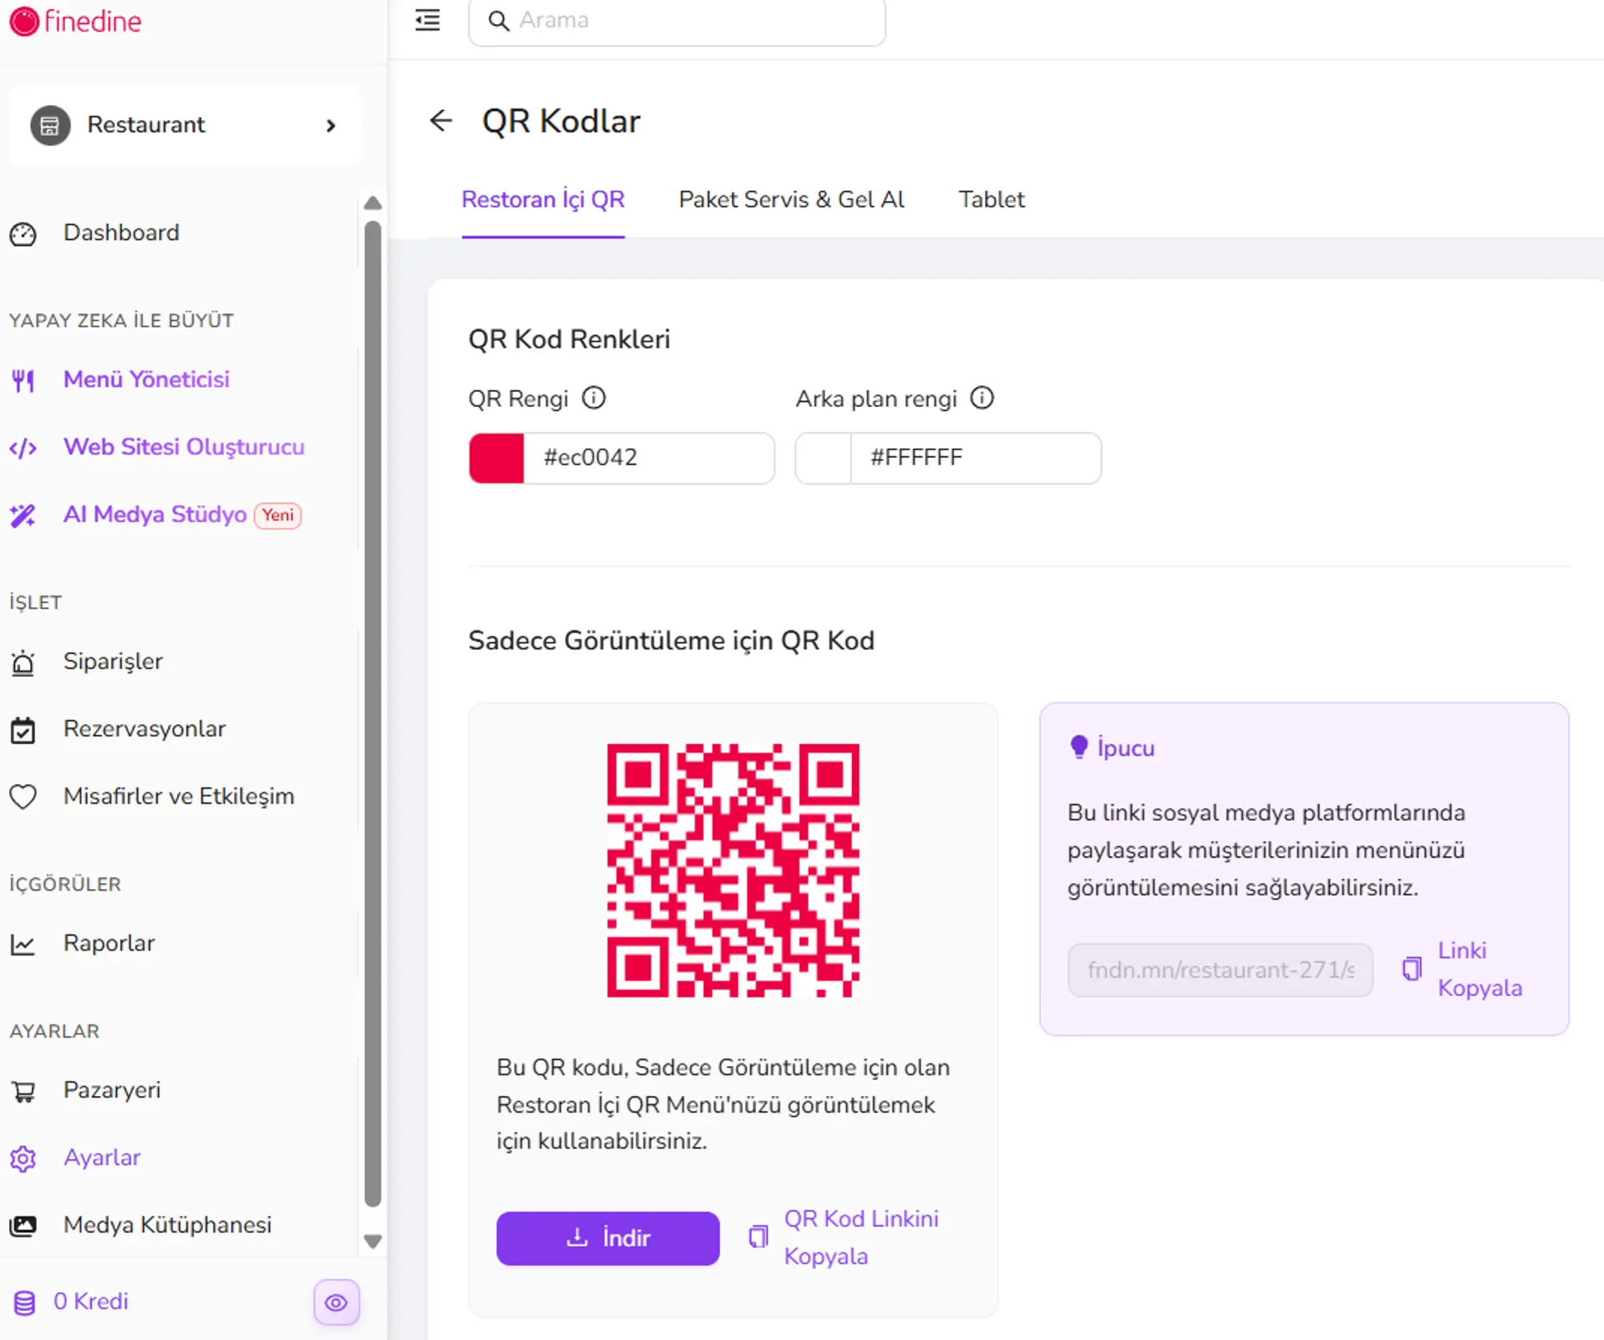Click the credits database icon
The width and height of the screenshot is (1604, 1340).
pyautogui.click(x=25, y=1302)
